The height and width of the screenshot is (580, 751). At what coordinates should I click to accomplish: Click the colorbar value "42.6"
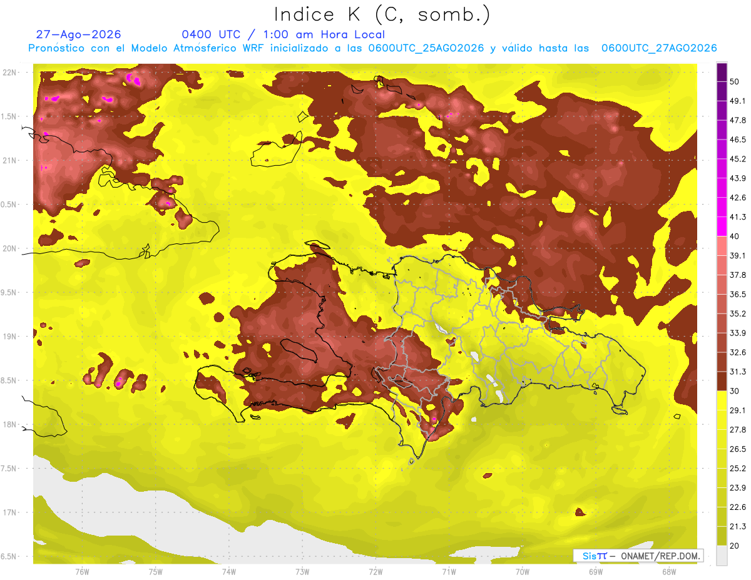[x=738, y=198]
